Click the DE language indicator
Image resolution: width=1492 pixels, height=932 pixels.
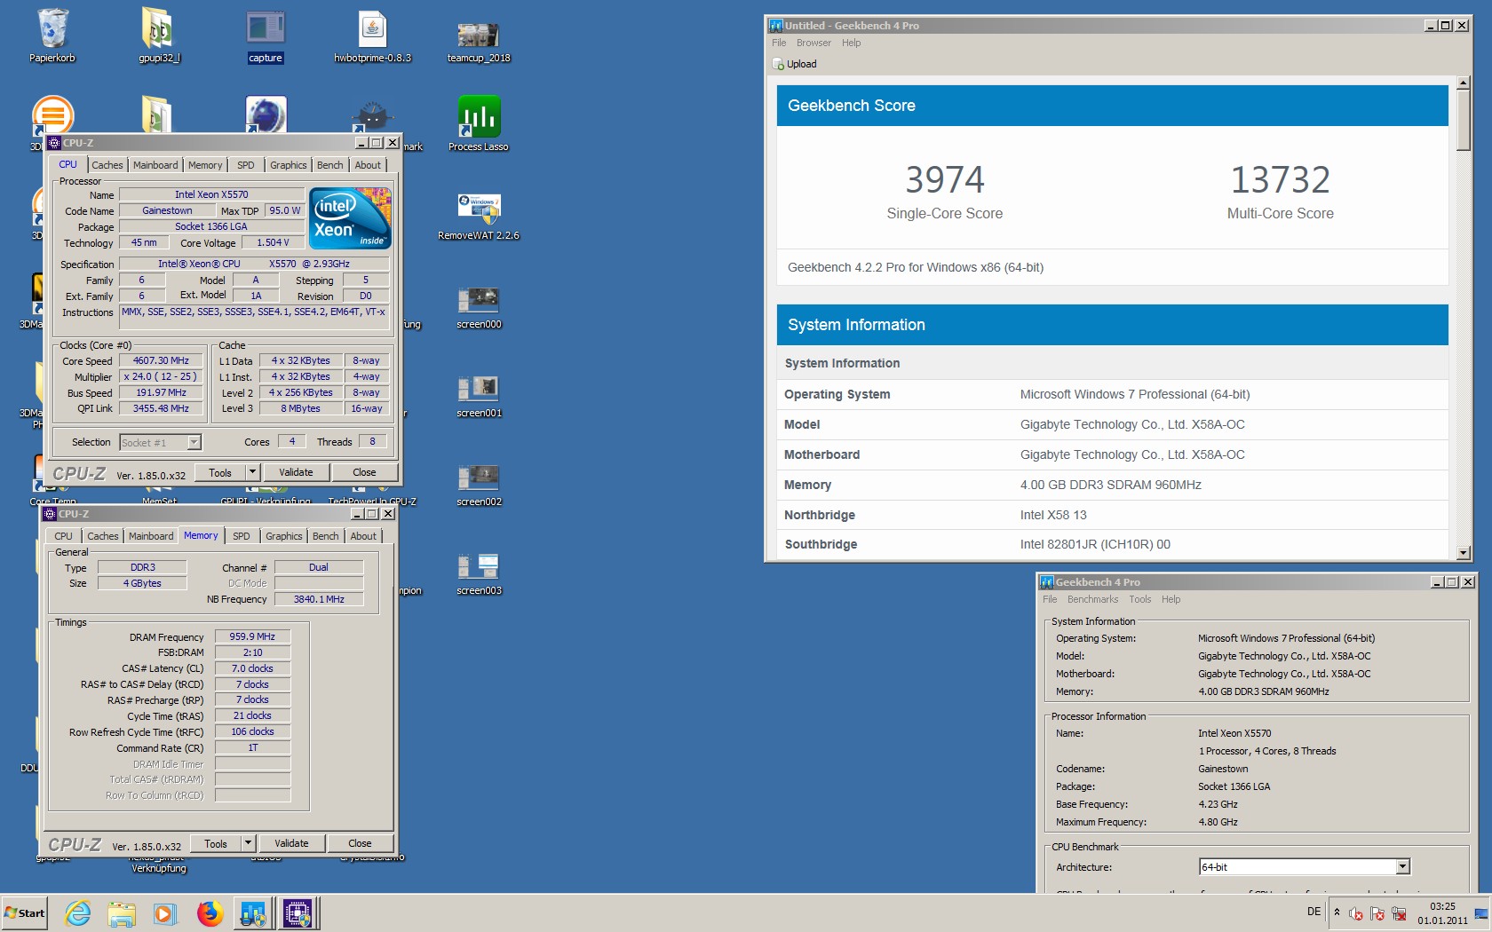tap(1313, 912)
